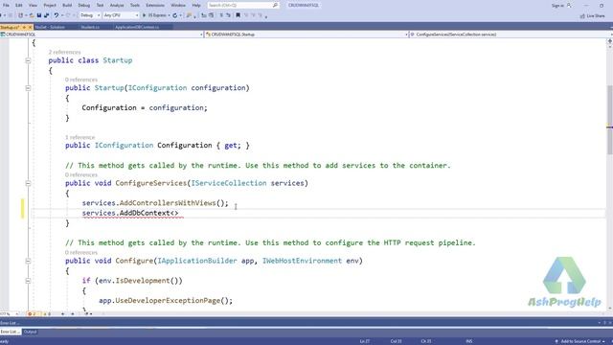Screen dimensions: 613x345
Task: Collapse the Startup class region
Action: 28,60
